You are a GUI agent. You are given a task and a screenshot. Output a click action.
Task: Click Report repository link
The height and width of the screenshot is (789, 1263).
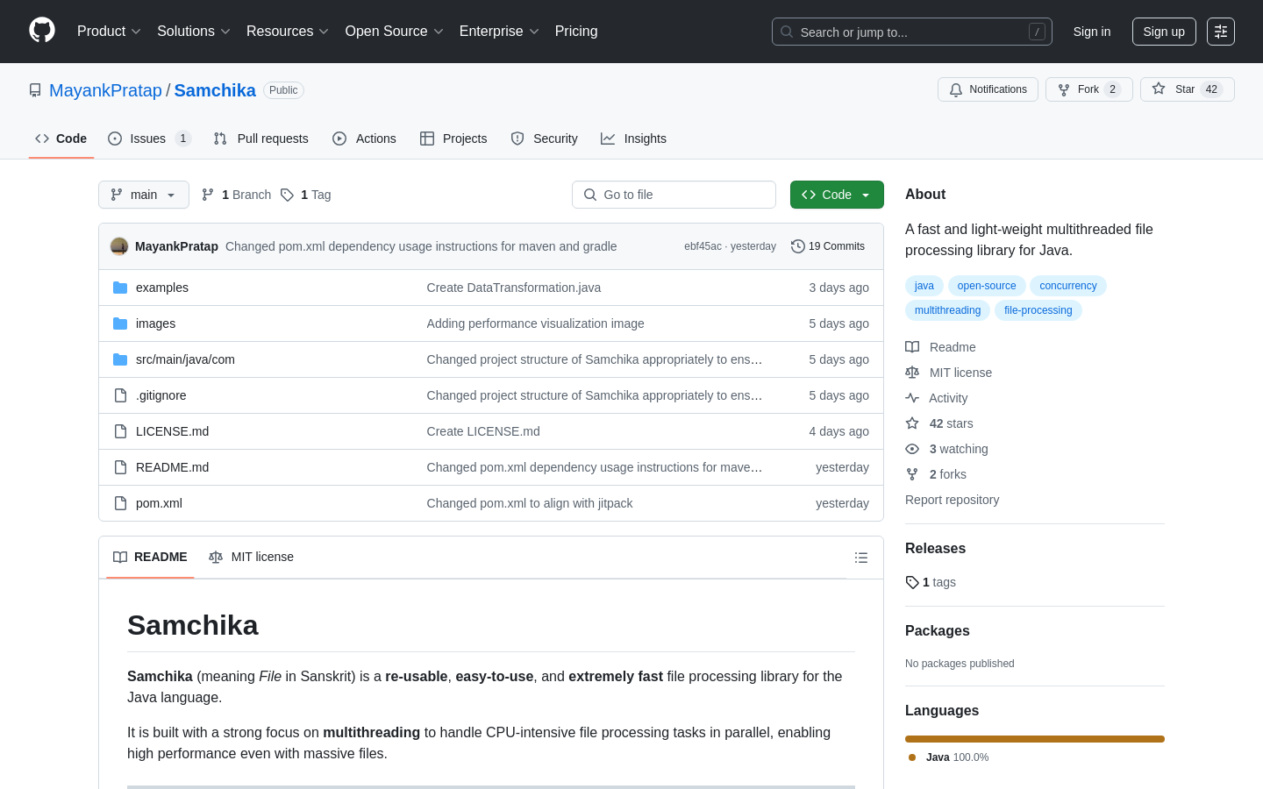[952, 500]
